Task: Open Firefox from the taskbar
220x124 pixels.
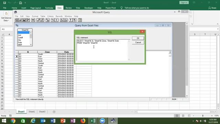Action: [x=83, y=121]
